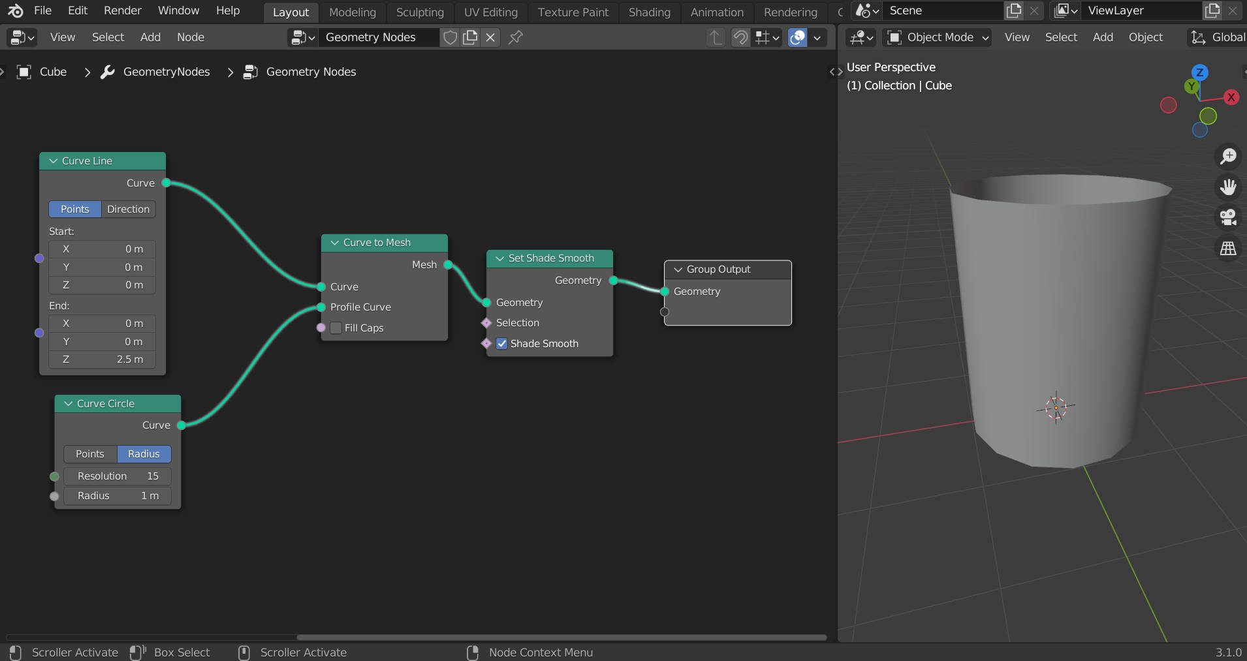Image resolution: width=1247 pixels, height=661 pixels.
Task: Uncheck Shade Smooth in Set Shade Smooth node
Action: (x=501, y=344)
